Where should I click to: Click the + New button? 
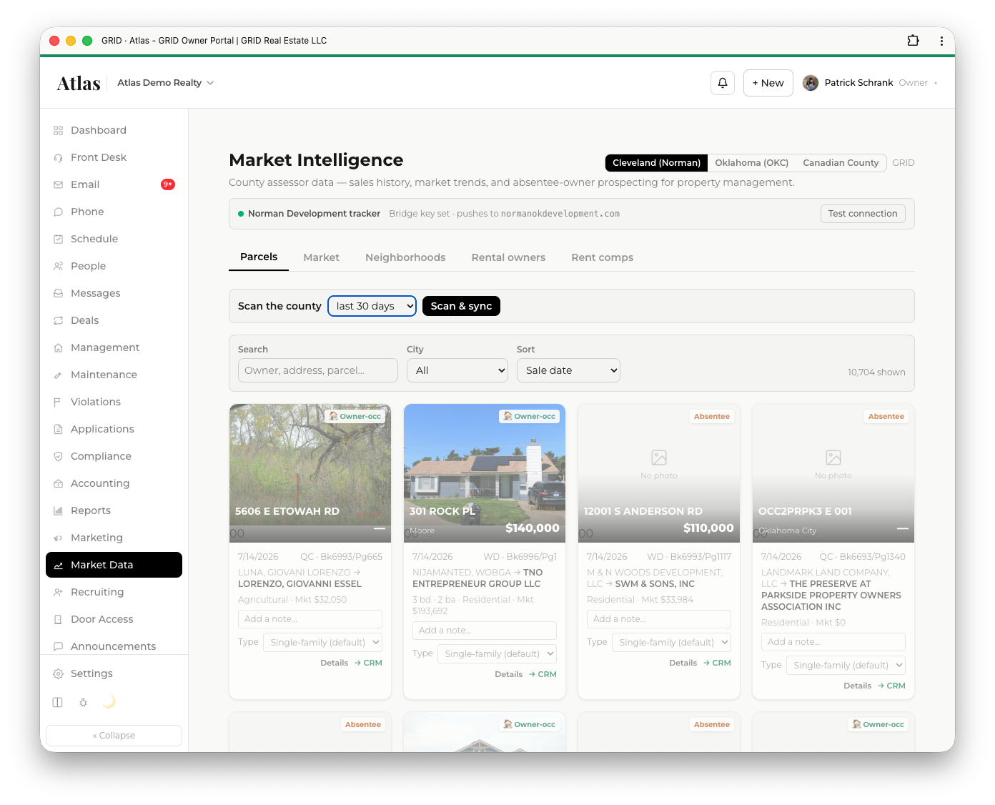(x=768, y=83)
